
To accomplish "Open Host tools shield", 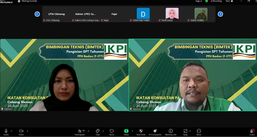I will pos(141,132).
